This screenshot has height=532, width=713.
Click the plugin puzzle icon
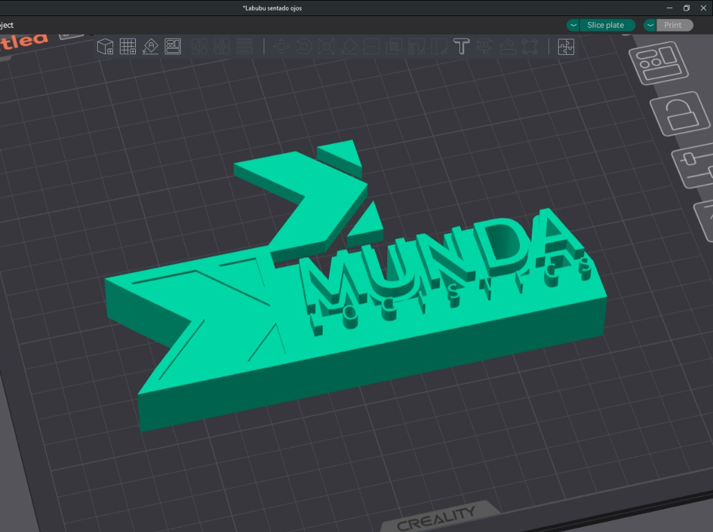(x=565, y=46)
